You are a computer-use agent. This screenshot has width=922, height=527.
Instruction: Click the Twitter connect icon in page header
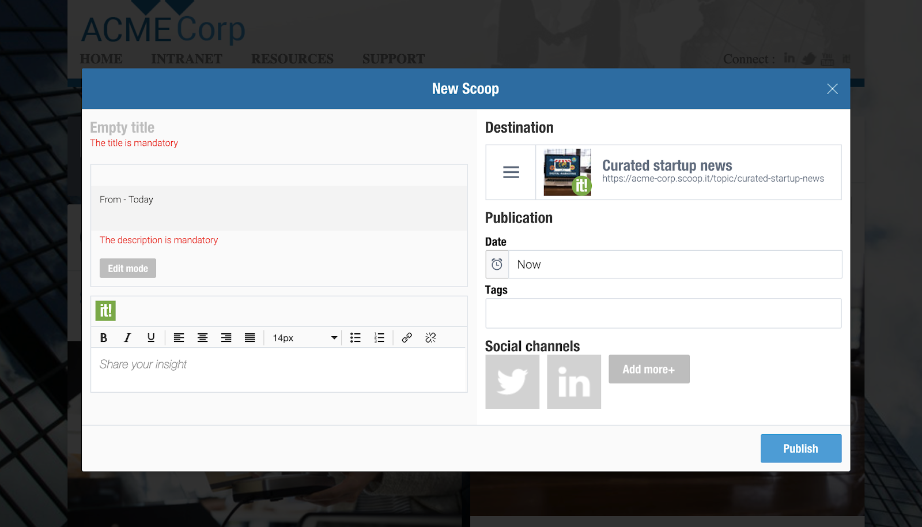coord(809,59)
